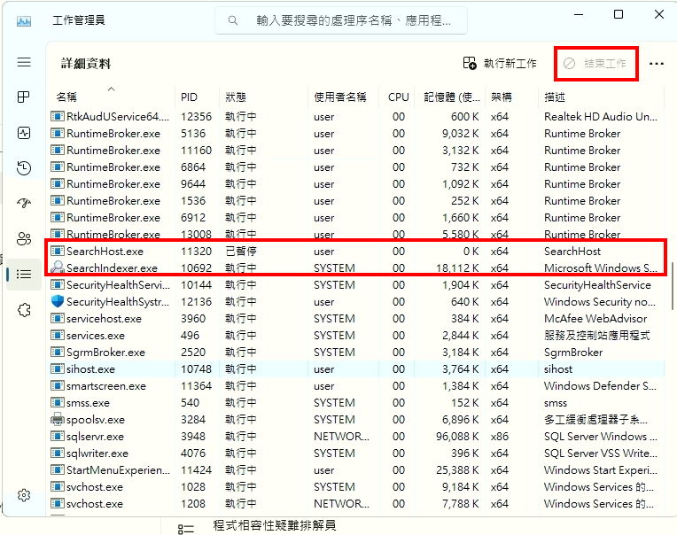
Task: Minimize the Task Manager window
Action: click(579, 14)
